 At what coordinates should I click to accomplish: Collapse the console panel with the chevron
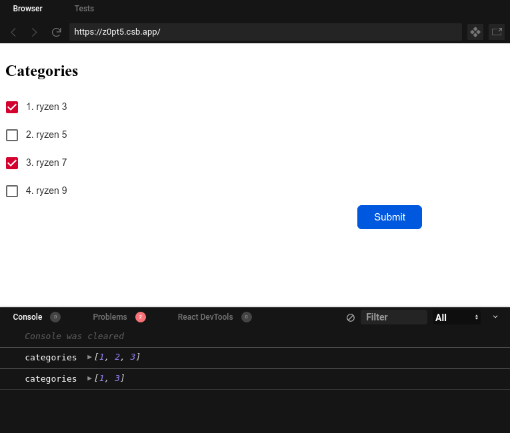(x=495, y=317)
